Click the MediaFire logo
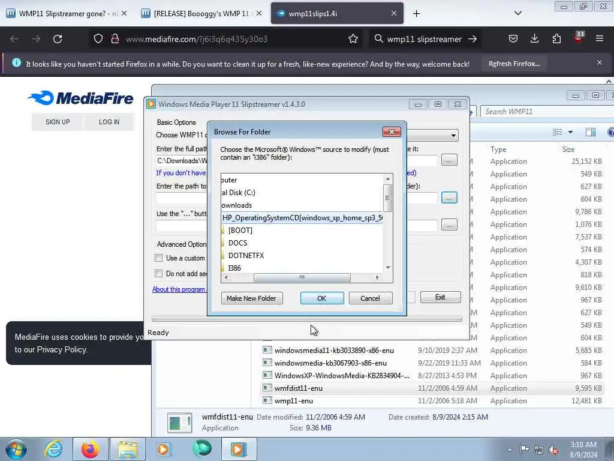This screenshot has height=461, width=614. coord(81,98)
